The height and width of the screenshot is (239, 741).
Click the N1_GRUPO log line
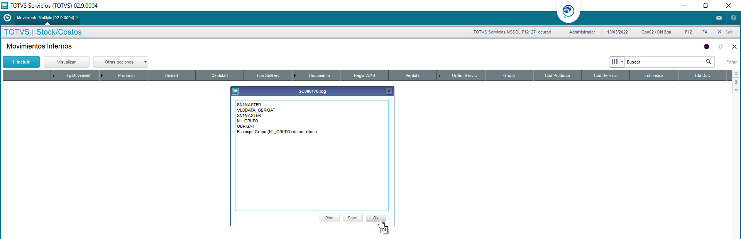pos(247,121)
